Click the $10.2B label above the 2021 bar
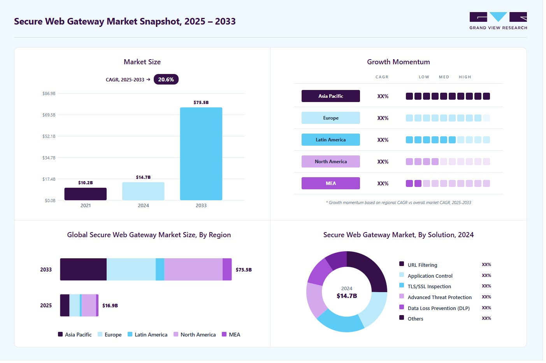Image resolution: width=546 pixels, height=363 pixels. click(86, 183)
